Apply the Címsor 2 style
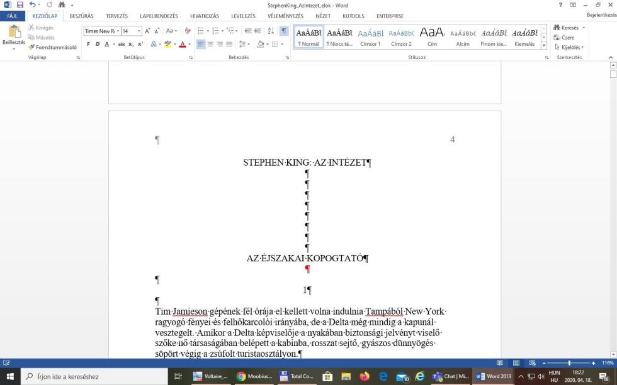 [x=401, y=37]
